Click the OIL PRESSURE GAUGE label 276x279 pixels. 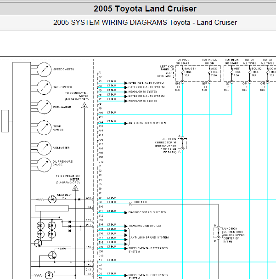[x=62, y=163]
